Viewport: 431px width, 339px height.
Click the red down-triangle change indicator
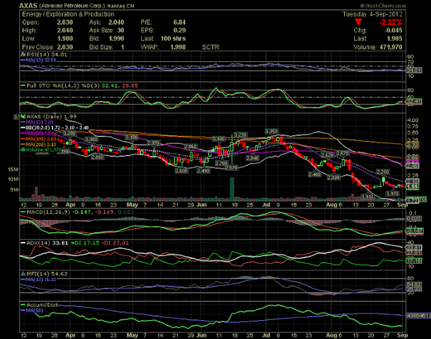358,22
